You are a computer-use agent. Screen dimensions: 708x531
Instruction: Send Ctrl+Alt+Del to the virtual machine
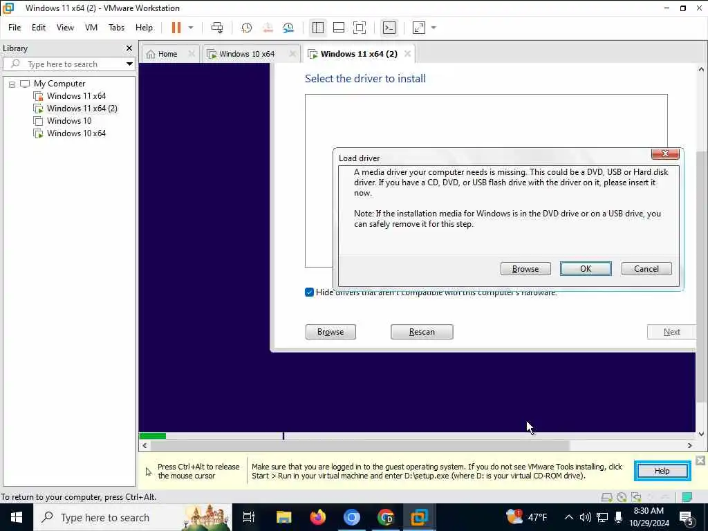click(217, 28)
